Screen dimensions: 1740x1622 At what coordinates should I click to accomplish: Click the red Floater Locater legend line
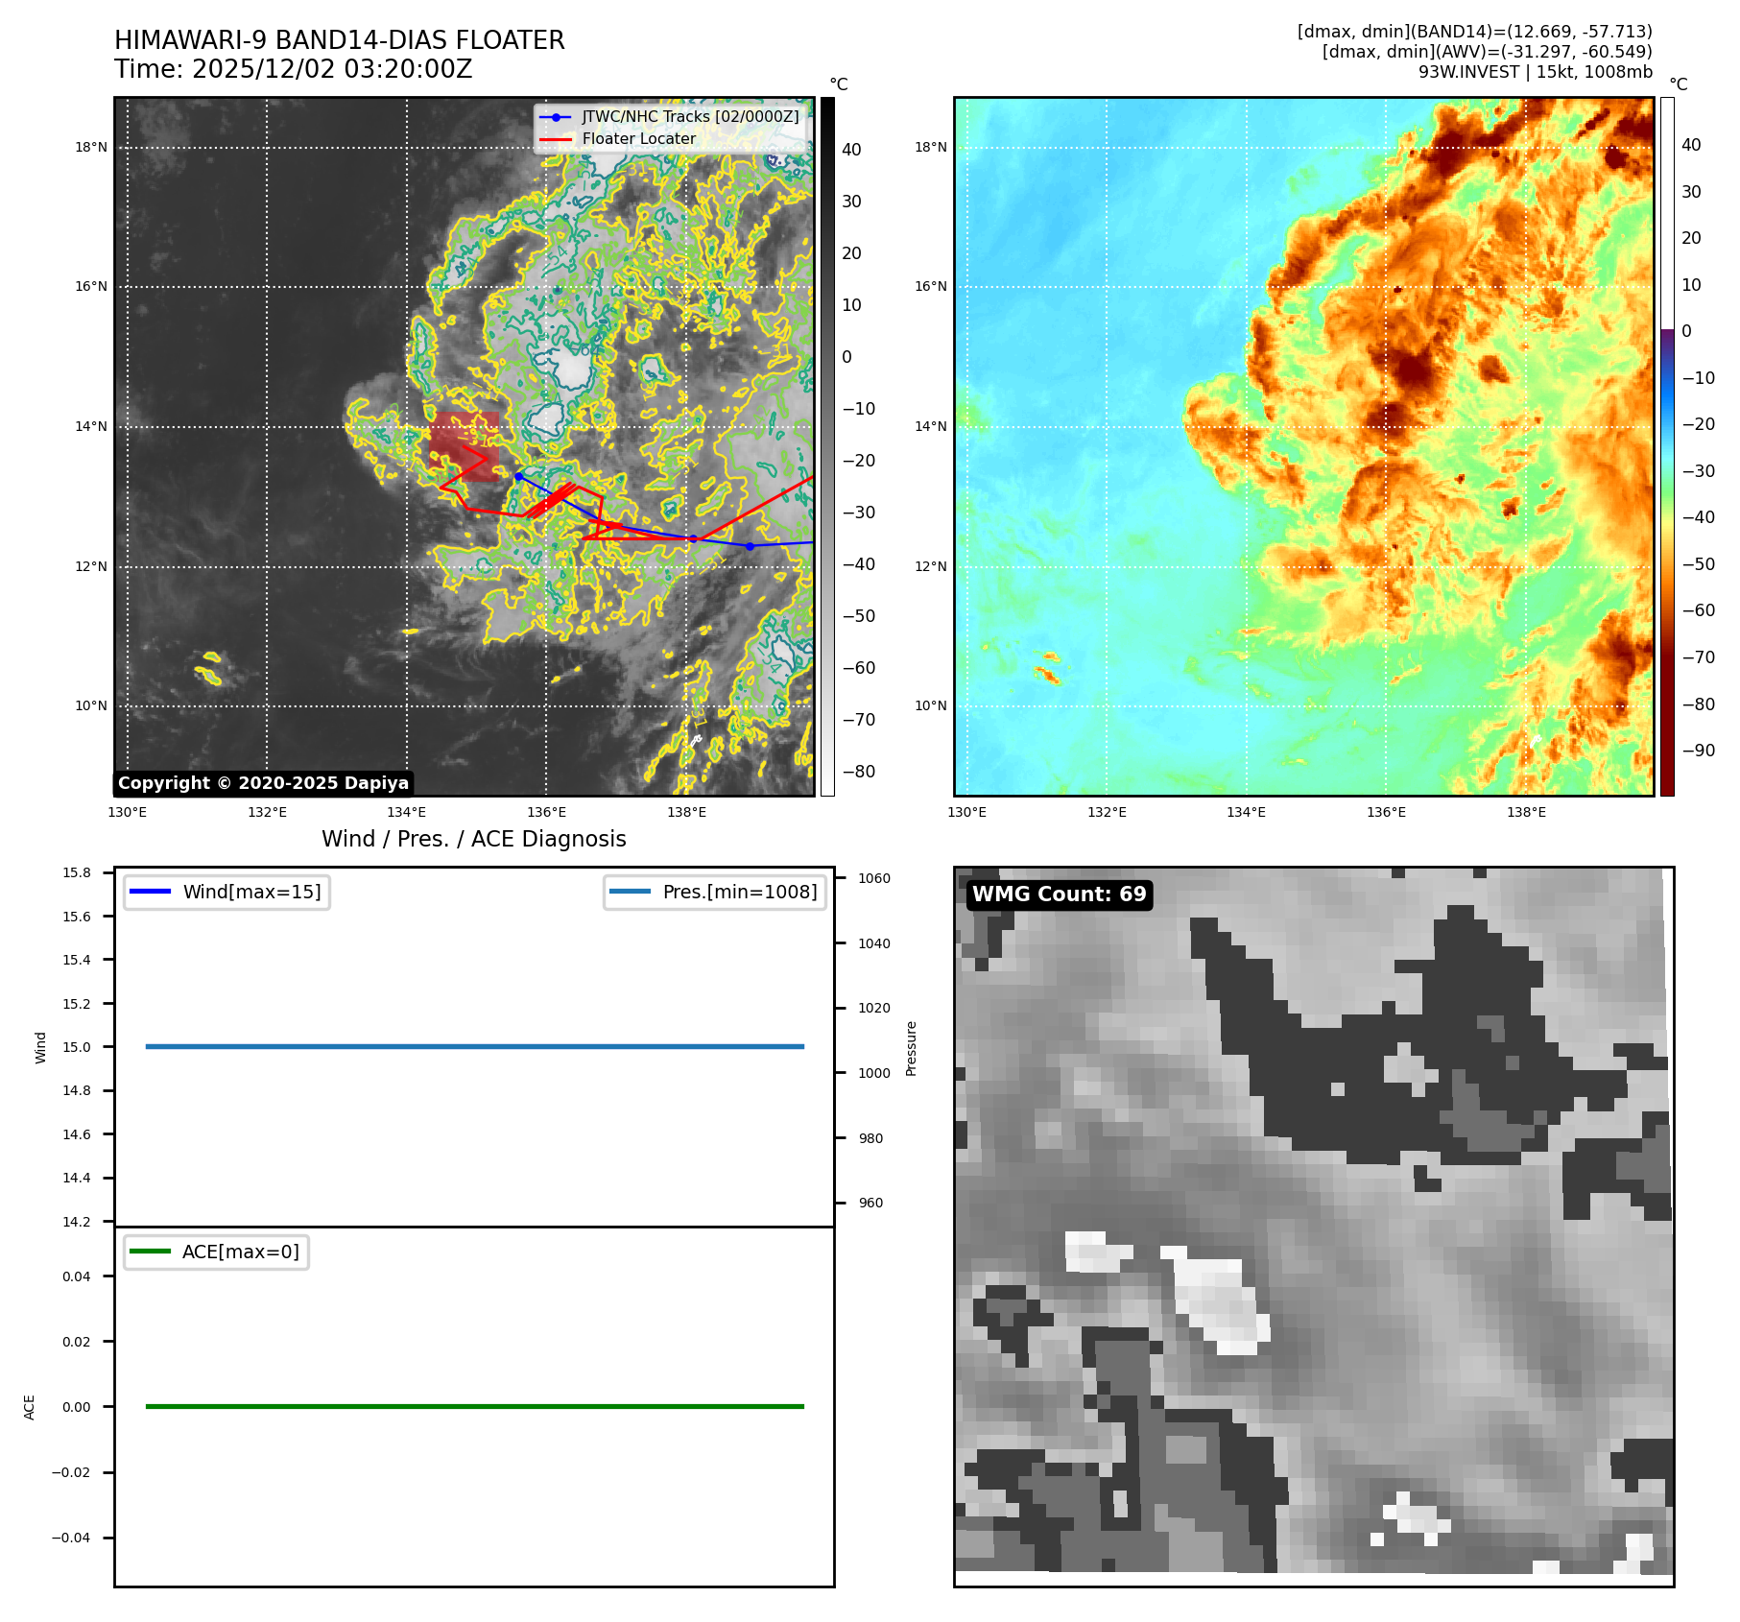[556, 139]
